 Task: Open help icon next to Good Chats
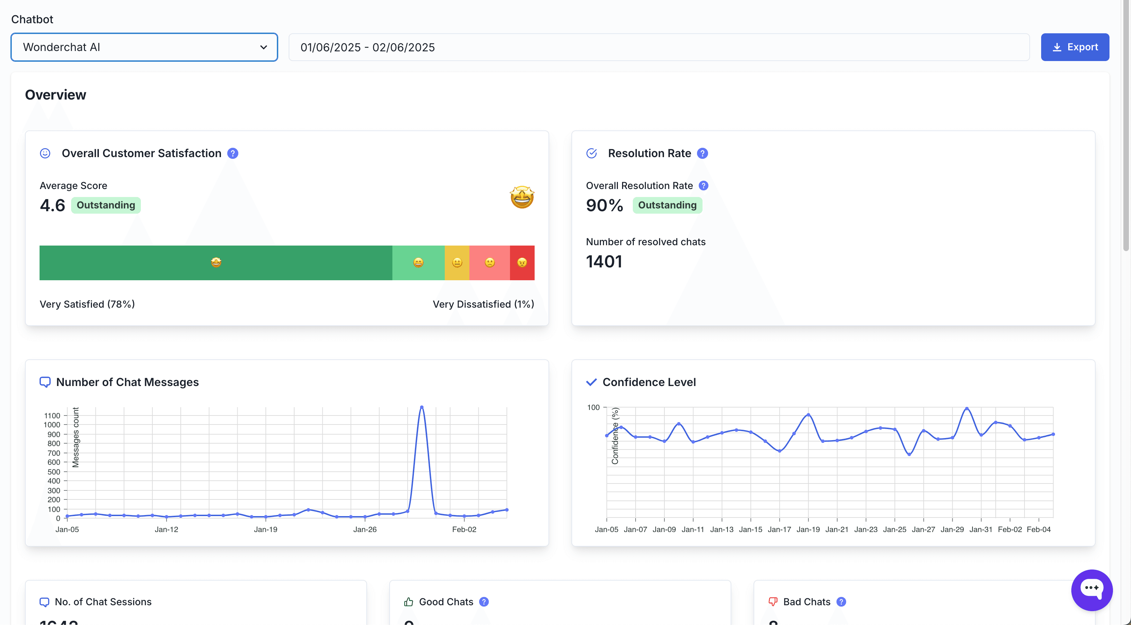click(484, 602)
